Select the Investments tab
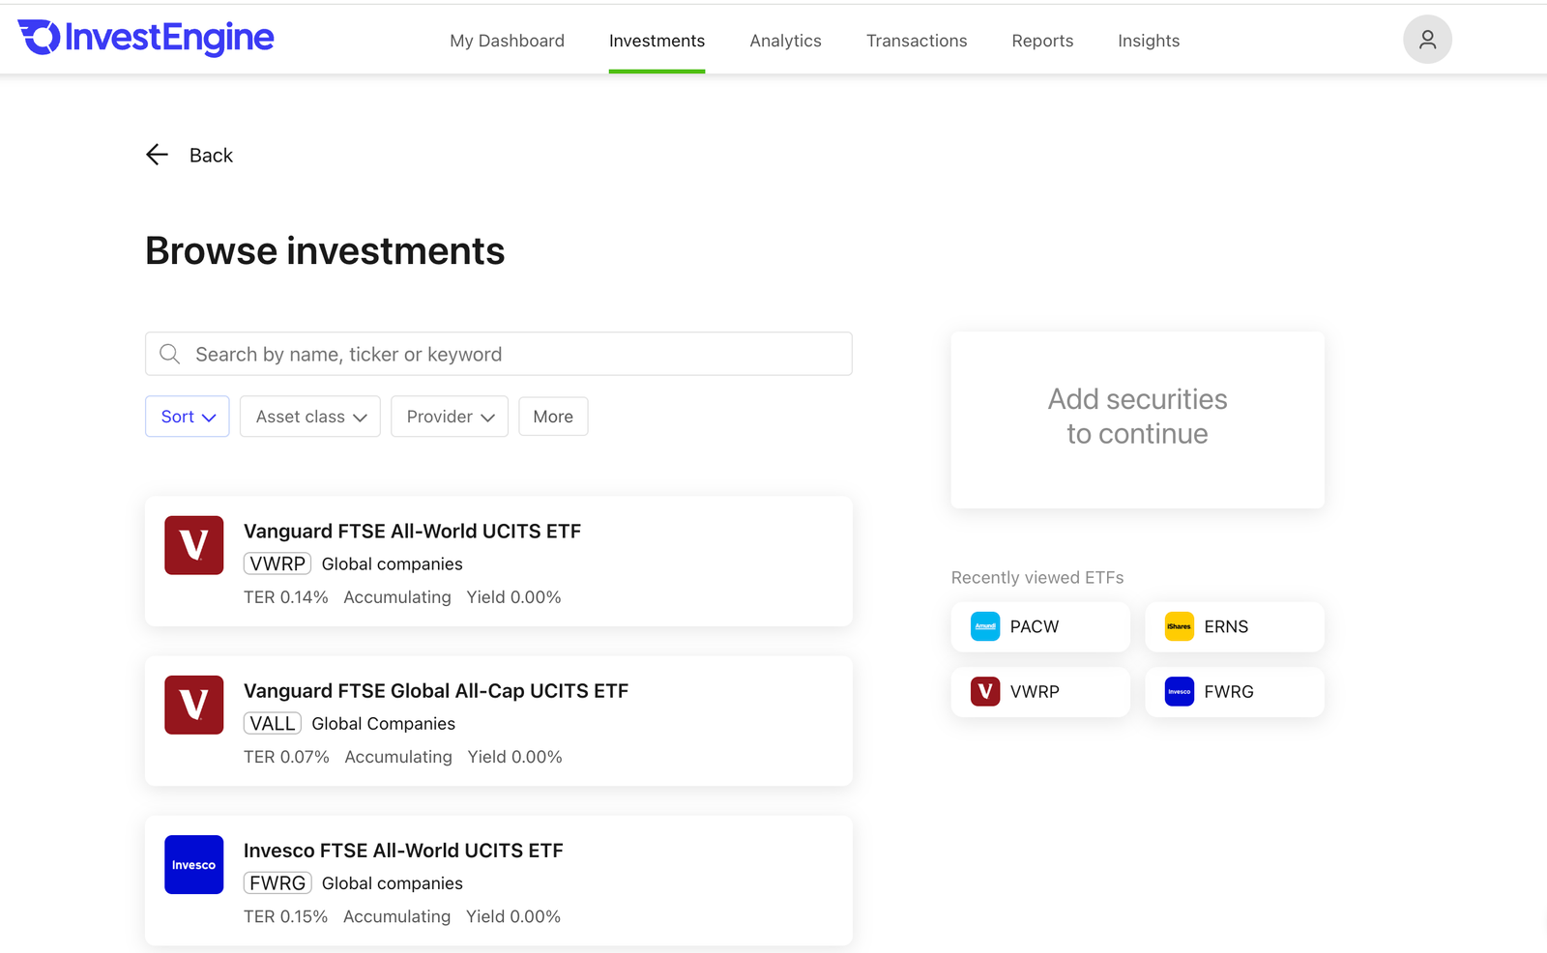This screenshot has height=953, width=1547. coord(657,41)
